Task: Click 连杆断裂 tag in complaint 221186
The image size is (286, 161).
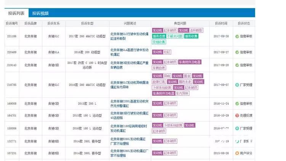Action: coord(196,30)
